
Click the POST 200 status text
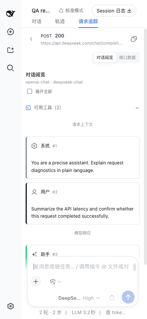52,36
